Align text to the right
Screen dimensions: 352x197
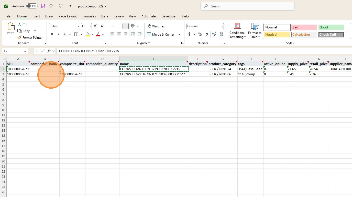(x=126, y=34)
